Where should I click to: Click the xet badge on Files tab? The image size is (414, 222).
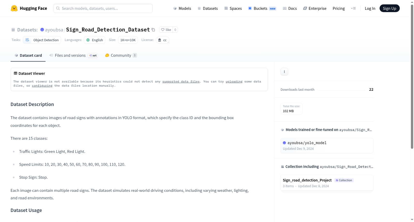pos(93,55)
